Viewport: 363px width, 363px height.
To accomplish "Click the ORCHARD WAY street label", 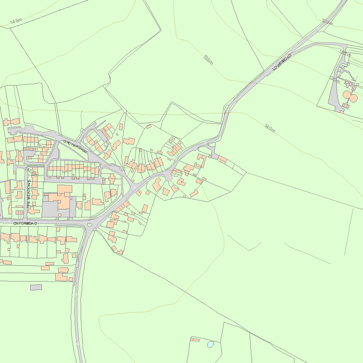I will tap(75, 146).
